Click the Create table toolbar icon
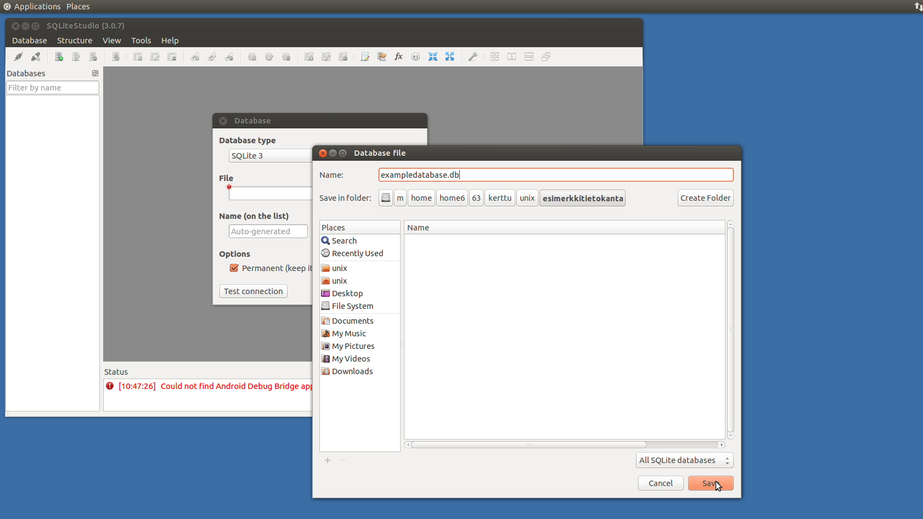 click(138, 57)
